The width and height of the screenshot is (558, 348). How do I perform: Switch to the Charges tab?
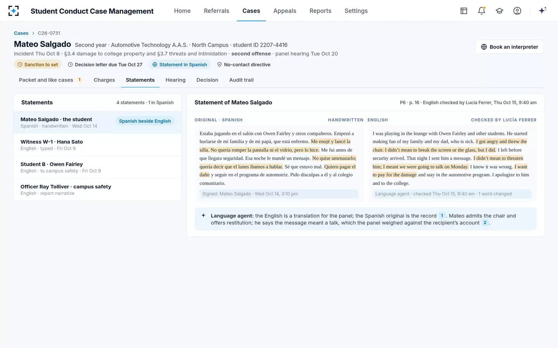(x=104, y=80)
